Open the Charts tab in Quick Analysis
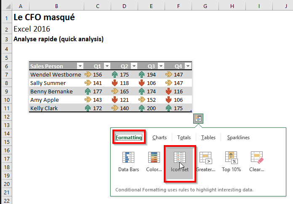 pyautogui.click(x=160, y=138)
